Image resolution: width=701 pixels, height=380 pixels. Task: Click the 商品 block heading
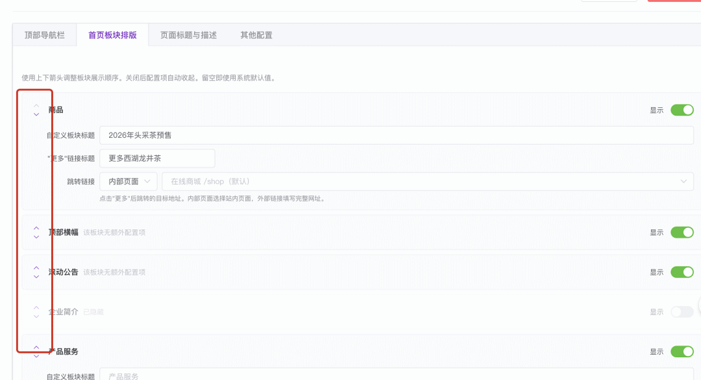pyautogui.click(x=56, y=110)
